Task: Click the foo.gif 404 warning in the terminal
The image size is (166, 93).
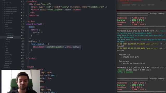Action: click(141, 45)
